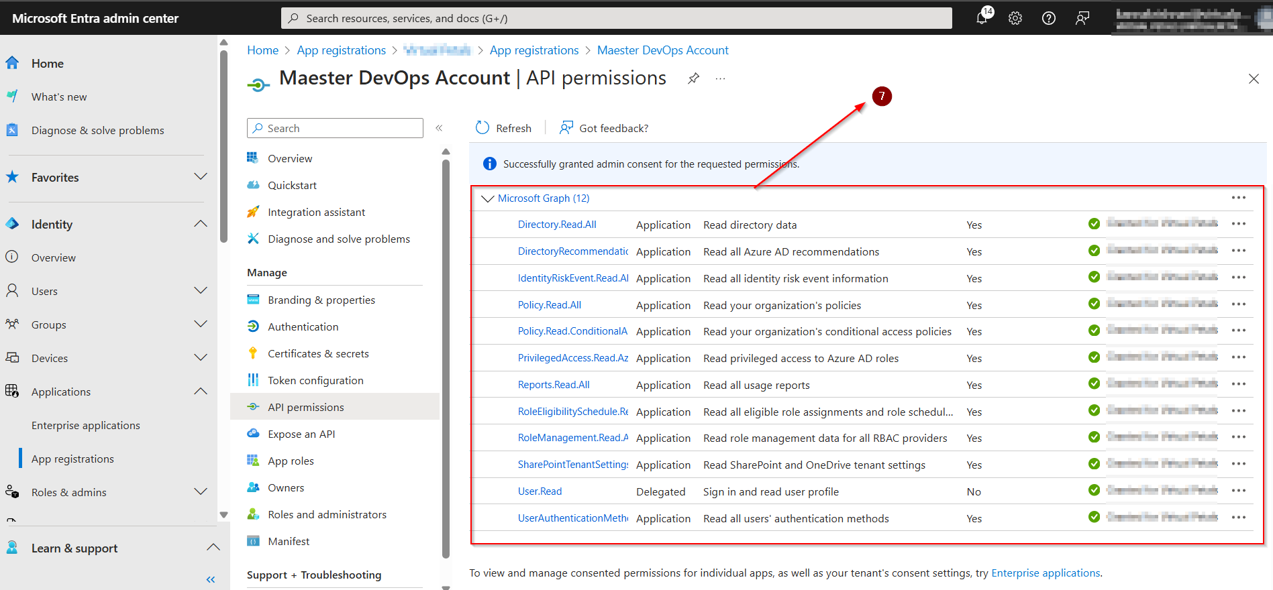Open the blade's more options ellipsis
Screen dimensions: 1273x590
pyautogui.click(x=721, y=78)
